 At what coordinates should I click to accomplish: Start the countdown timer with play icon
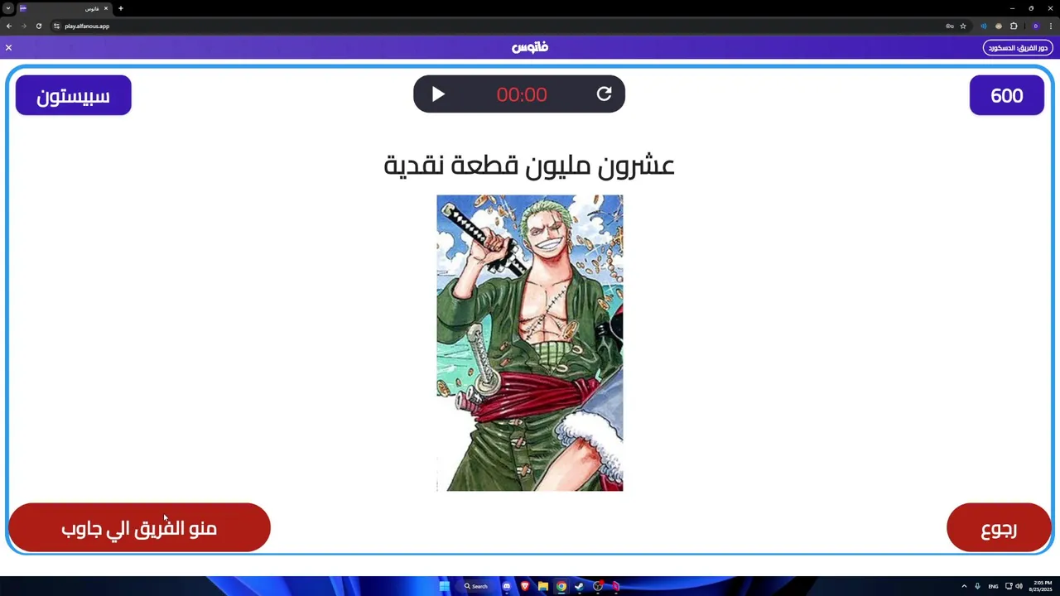click(x=438, y=94)
